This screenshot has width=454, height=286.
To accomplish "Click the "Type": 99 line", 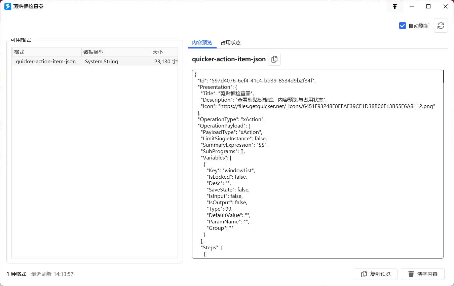I will coord(220,209).
